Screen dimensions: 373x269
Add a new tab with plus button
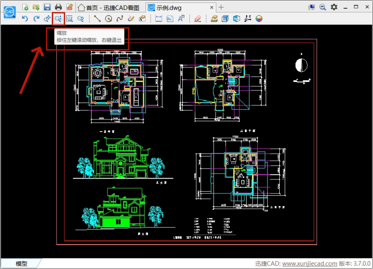221,7
